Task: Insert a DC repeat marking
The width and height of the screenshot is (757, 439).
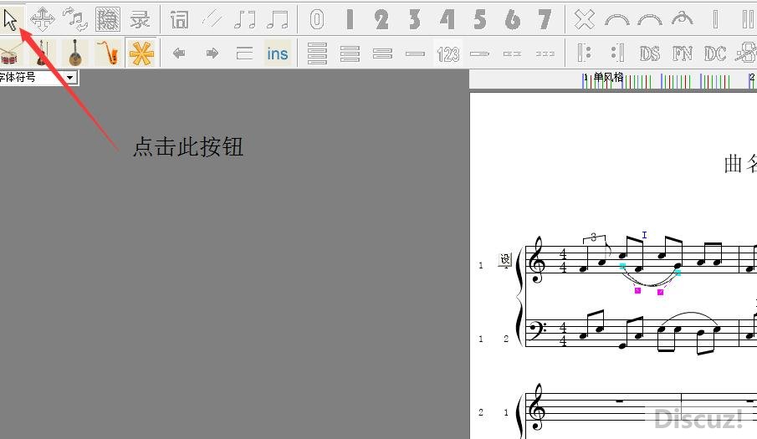Action: point(714,54)
